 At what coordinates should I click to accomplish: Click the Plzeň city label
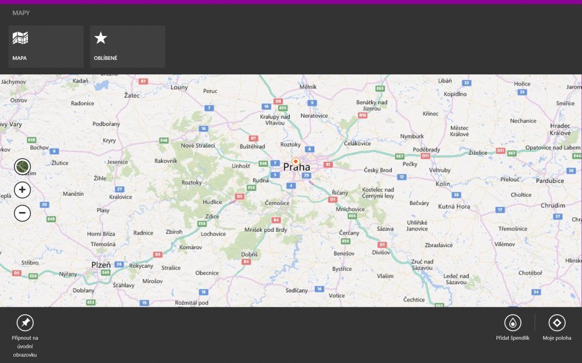pyautogui.click(x=101, y=264)
